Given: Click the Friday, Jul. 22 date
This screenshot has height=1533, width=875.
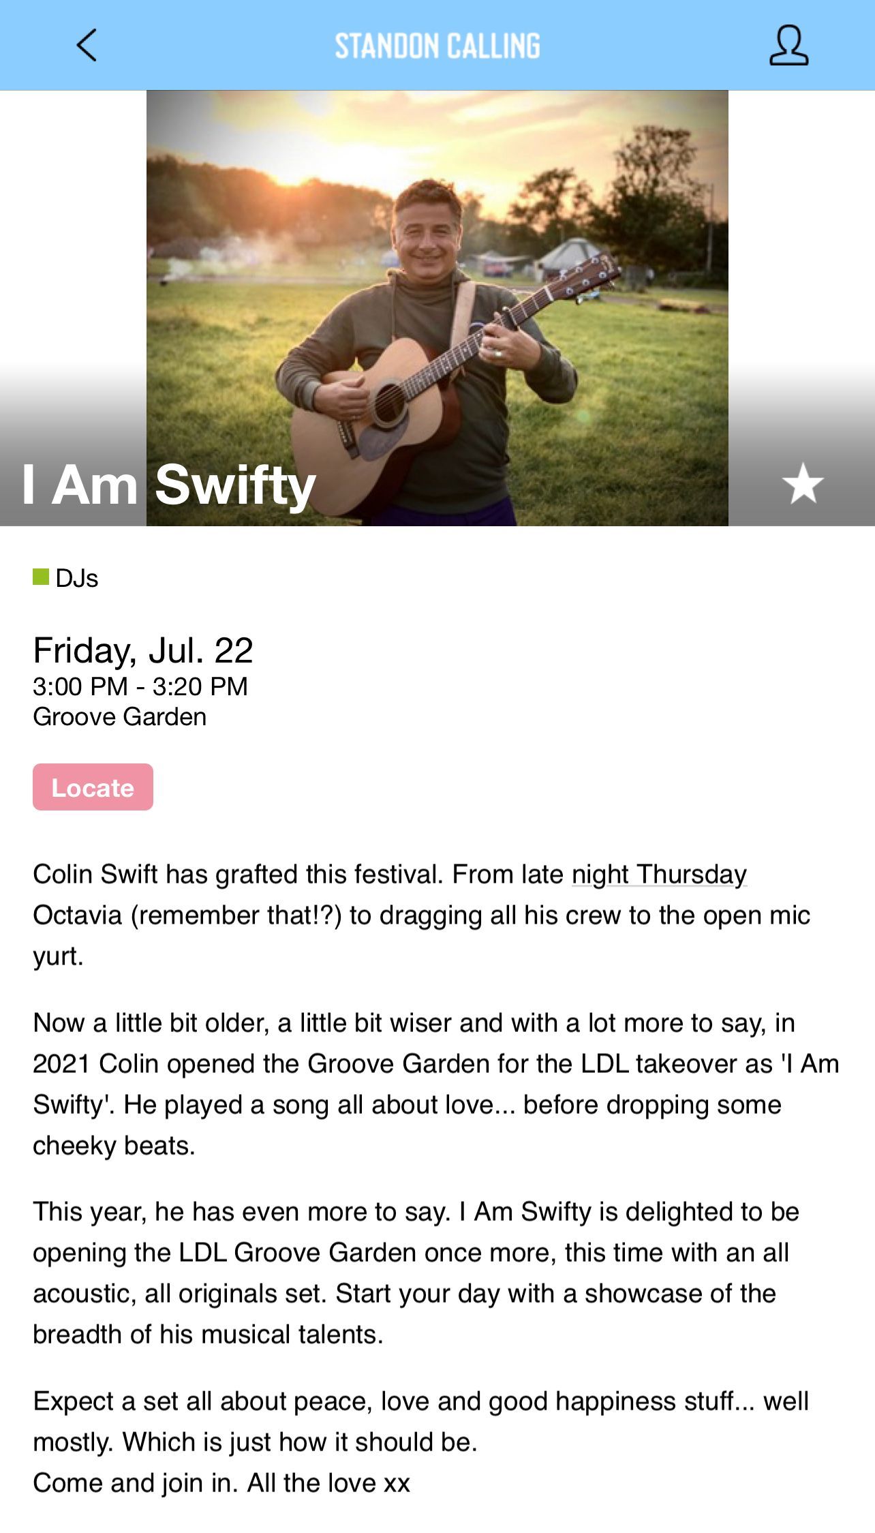Looking at the screenshot, I should coord(143,650).
